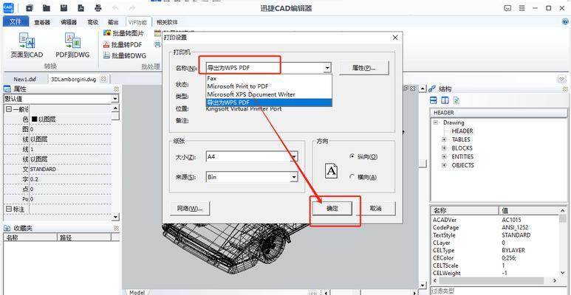Click the properties panel scroll up arrow
This screenshot has height=295, width=571.
(115, 108)
